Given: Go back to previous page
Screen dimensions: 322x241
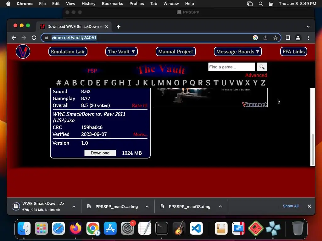Looking at the screenshot, I should point(14,38).
